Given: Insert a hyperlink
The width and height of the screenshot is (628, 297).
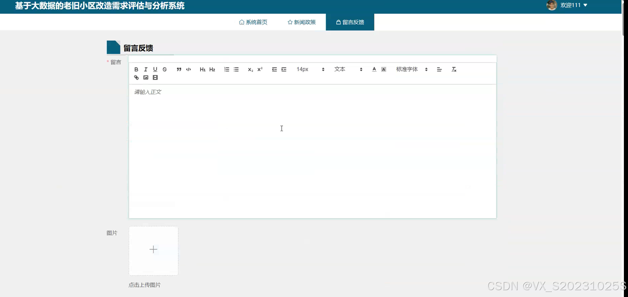Looking at the screenshot, I should [136, 77].
